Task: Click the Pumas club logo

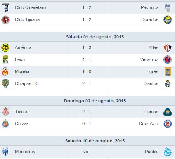Action: (x=168, y=112)
